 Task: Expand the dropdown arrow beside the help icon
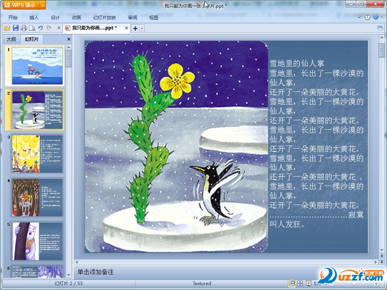[382, 17]
